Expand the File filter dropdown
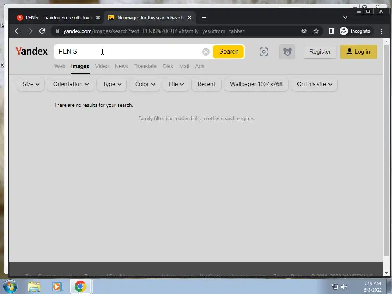 tap(176, 84)
